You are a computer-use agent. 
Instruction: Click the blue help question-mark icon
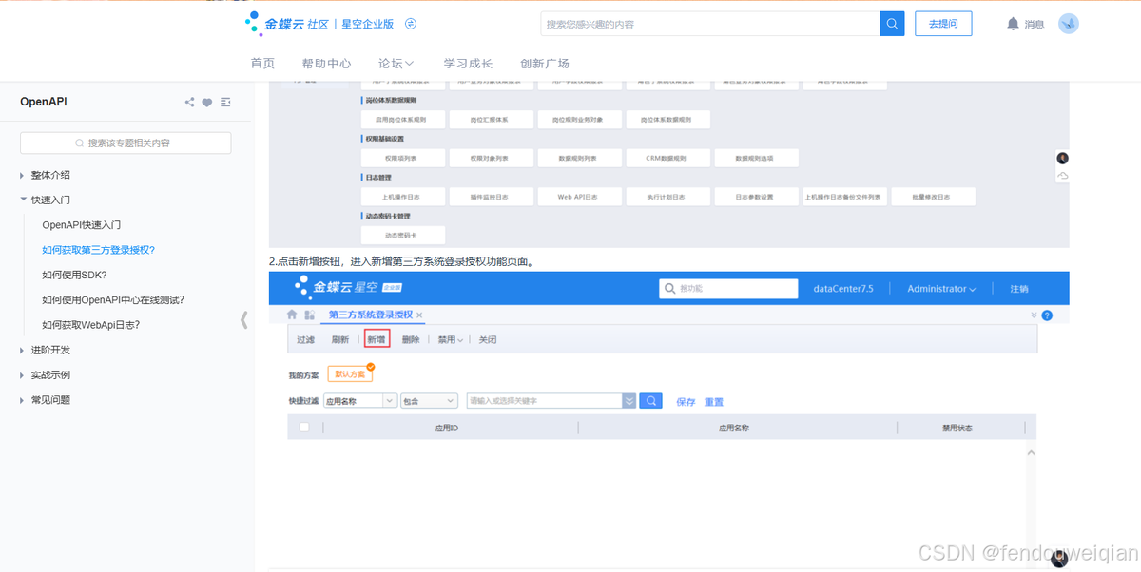[1047, 315]
